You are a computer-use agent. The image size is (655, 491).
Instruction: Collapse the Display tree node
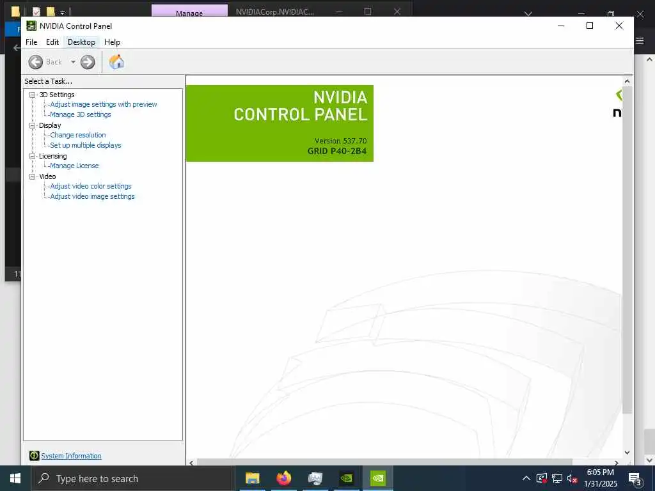[32, 125]
